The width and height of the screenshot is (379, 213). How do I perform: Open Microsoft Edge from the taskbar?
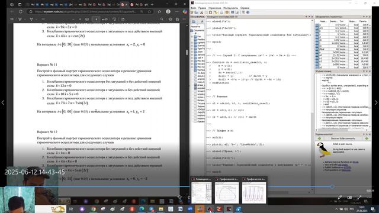tap(142, 209)
